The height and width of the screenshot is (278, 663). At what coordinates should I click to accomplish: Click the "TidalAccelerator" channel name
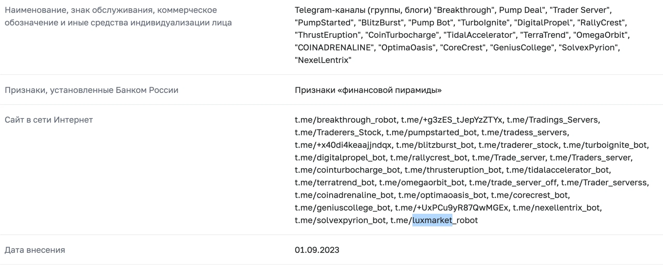click(x=479, y=35)
